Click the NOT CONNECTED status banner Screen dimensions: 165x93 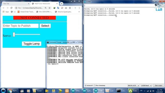pyautogui.click(x=35, y=18)
